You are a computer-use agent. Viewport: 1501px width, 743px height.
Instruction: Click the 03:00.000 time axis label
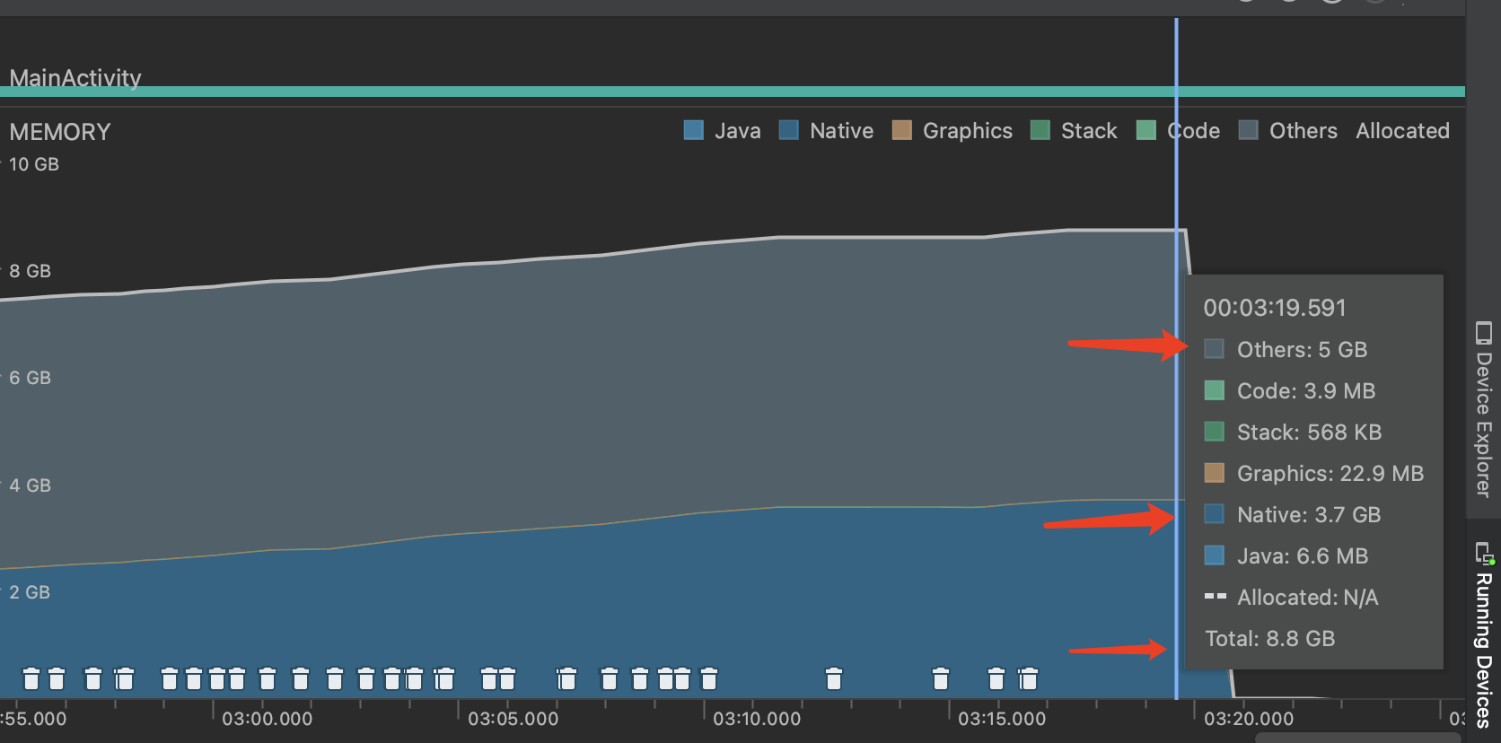pyautogui.click(x=268, y=719)
